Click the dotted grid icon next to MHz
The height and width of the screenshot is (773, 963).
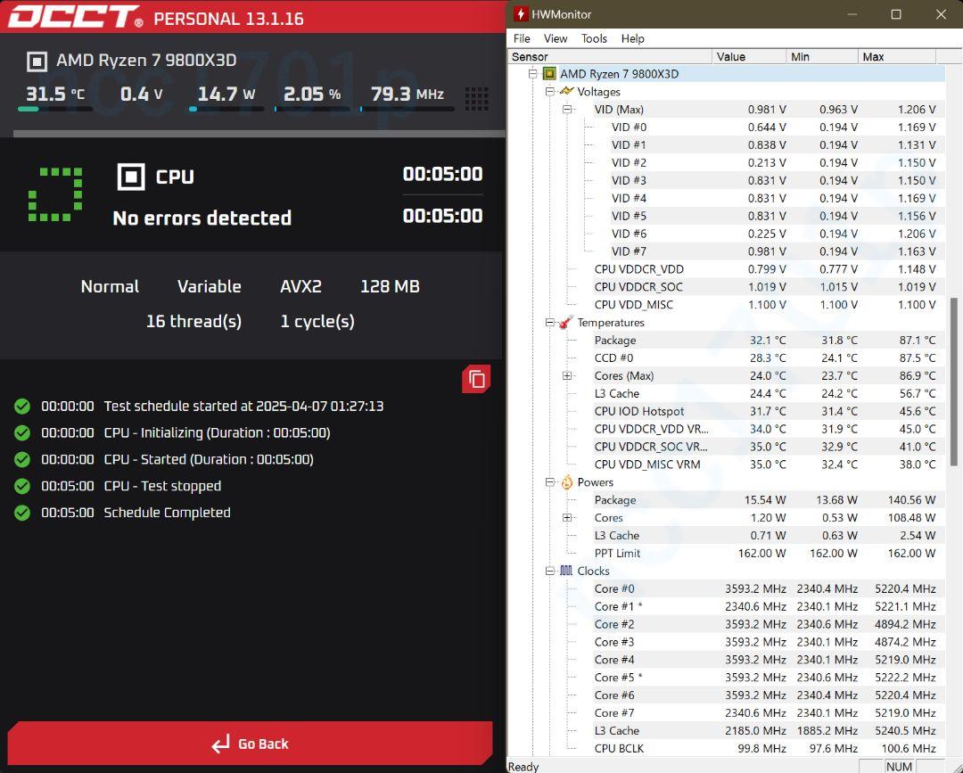click(476, 99)
